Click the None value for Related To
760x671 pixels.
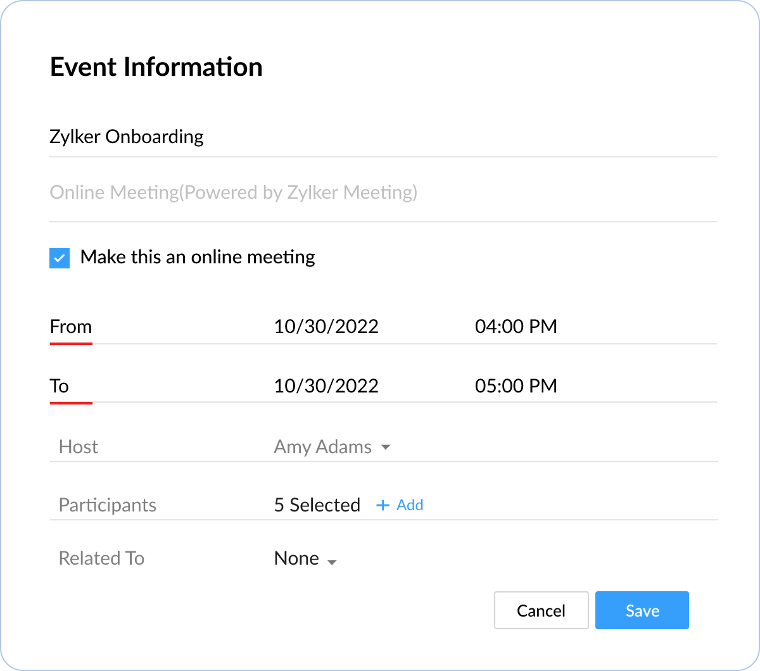[x=296, y=558]
